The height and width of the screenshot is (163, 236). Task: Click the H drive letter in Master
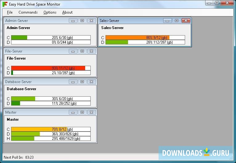8,139
